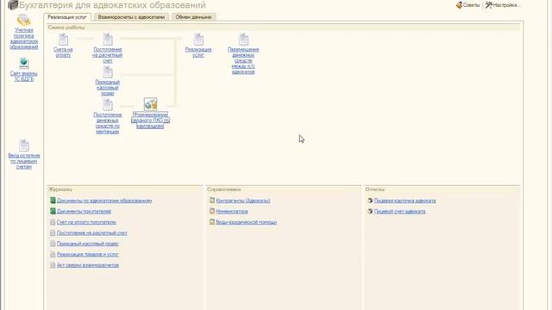The image size is (552, 310).
Task: Switch to Взаиморасчеты с адвокатами tab
Action: click(131, 17)
